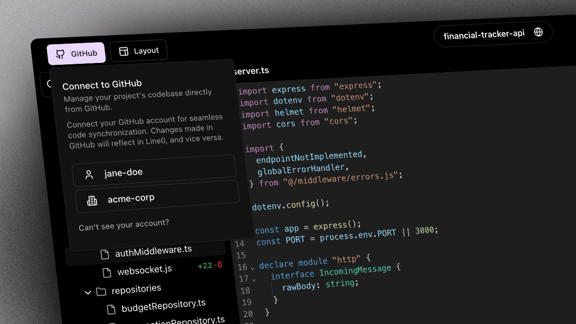Click the folder icon for repositories
Image resolution: width=576 pixels, height=324 pixels.
coord(101,291)
